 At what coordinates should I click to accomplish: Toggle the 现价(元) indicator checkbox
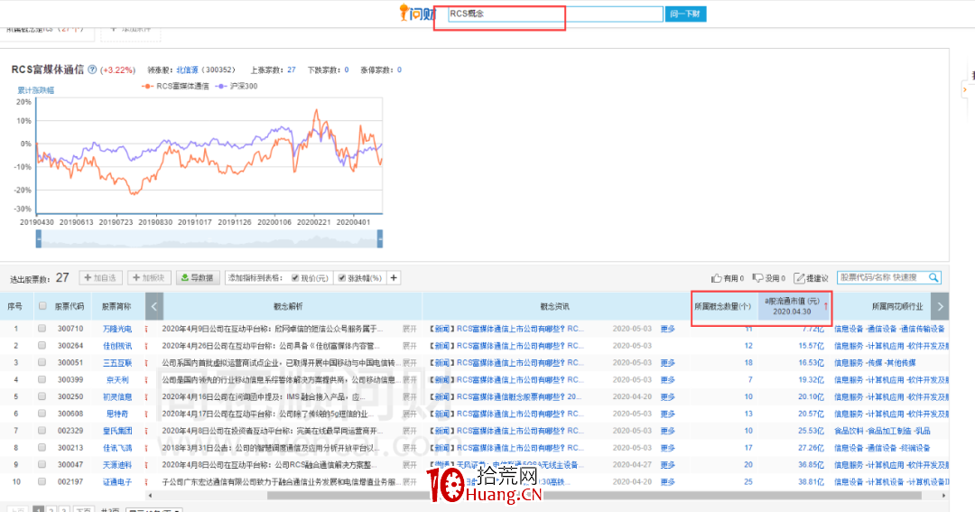coord(294,278)
